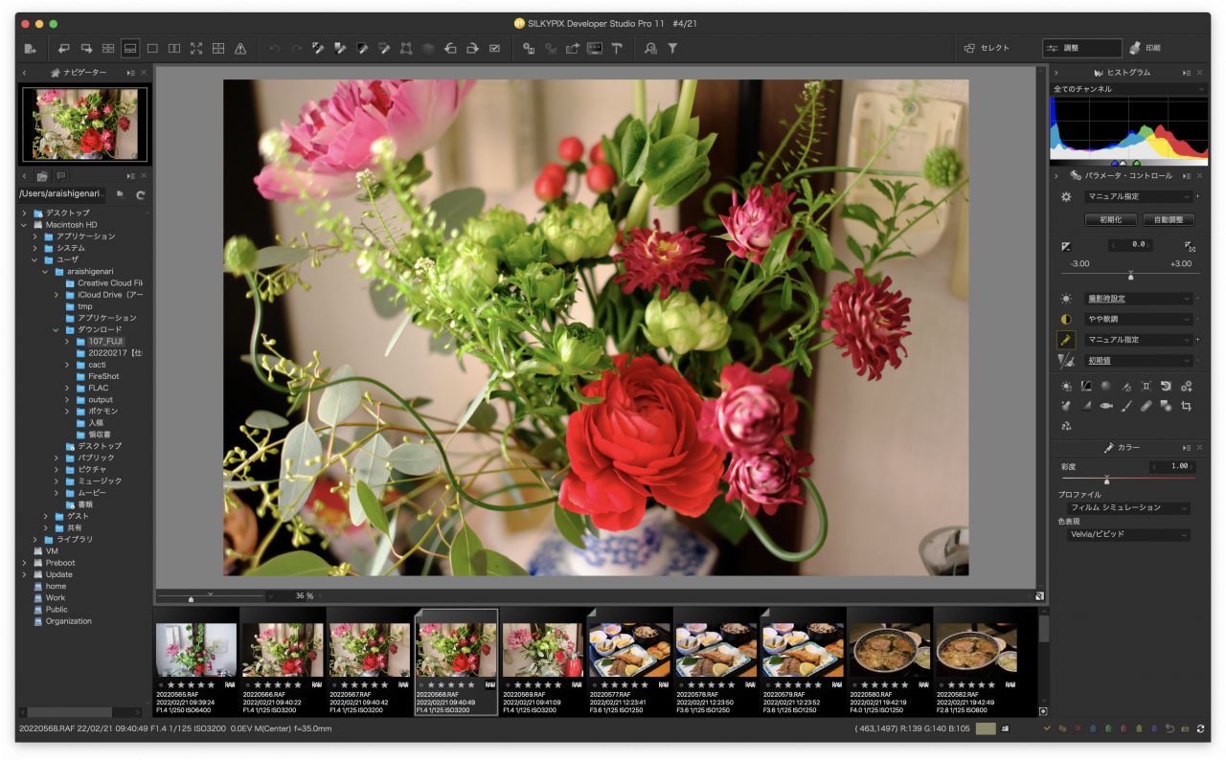Select the 20220580.RAF ramen thumbnail
Image resolution: width=1226 pixels, height=760 pixels.
coord(890,651)
